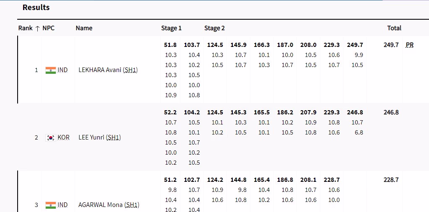This screenshot has width=429, height=212.
Task: Open athlete AGARWAL Mona's name
Action: pyautogui.click(x=101, y=205)
